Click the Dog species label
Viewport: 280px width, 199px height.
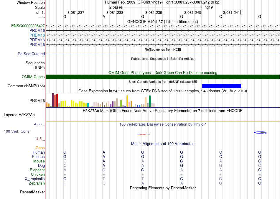42,166
